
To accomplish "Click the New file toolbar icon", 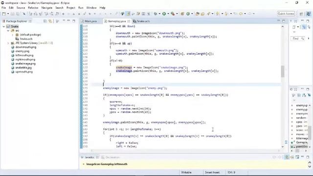I will 4,14.
